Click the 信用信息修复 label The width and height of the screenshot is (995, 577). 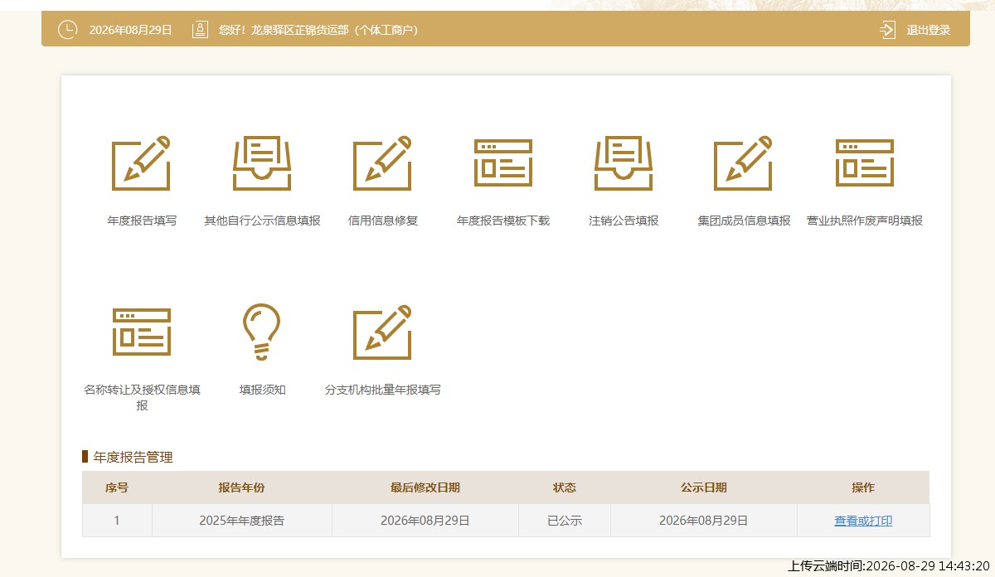[x=382, y=221]
